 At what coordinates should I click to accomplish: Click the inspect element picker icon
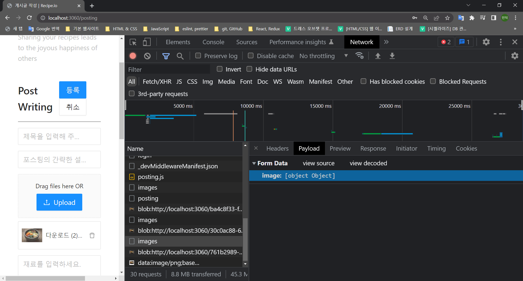133,42
